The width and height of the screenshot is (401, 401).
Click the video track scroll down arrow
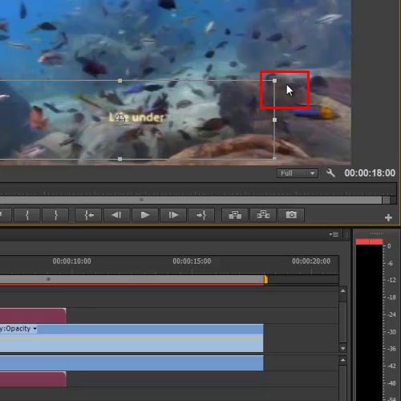343,348
